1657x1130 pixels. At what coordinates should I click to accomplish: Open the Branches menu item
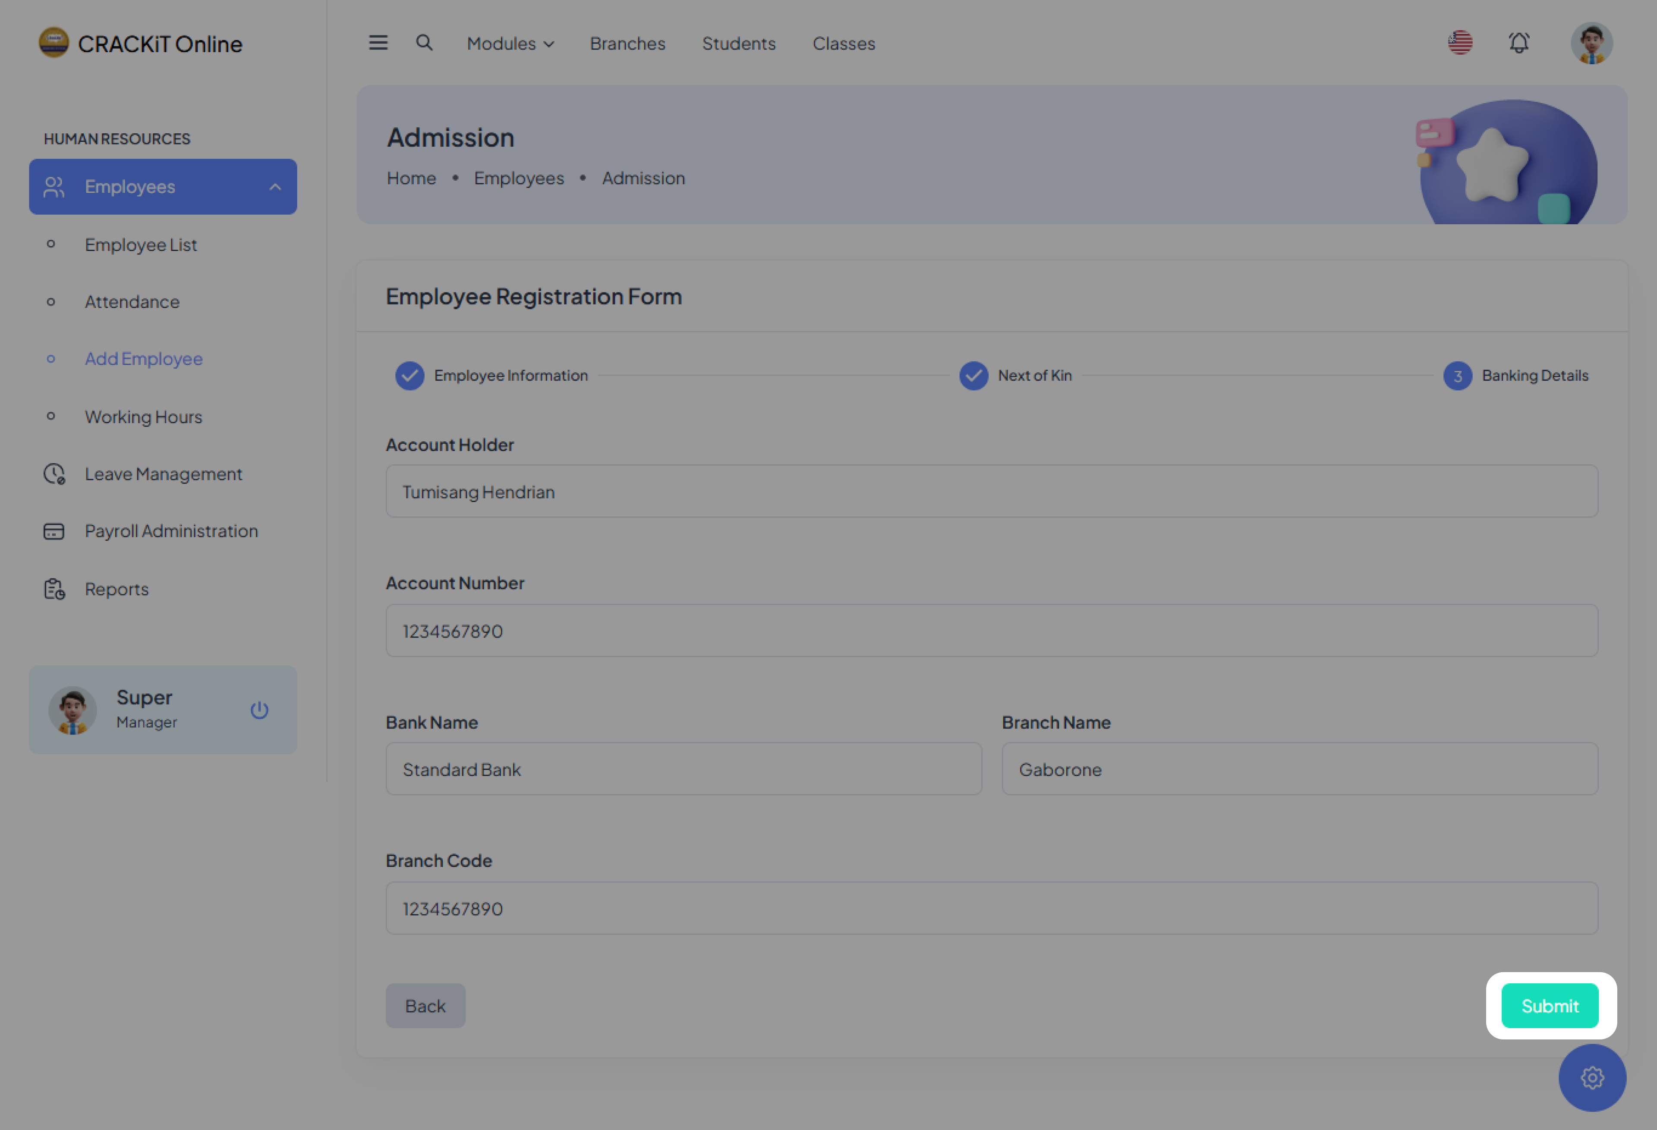tap(627, 44)
